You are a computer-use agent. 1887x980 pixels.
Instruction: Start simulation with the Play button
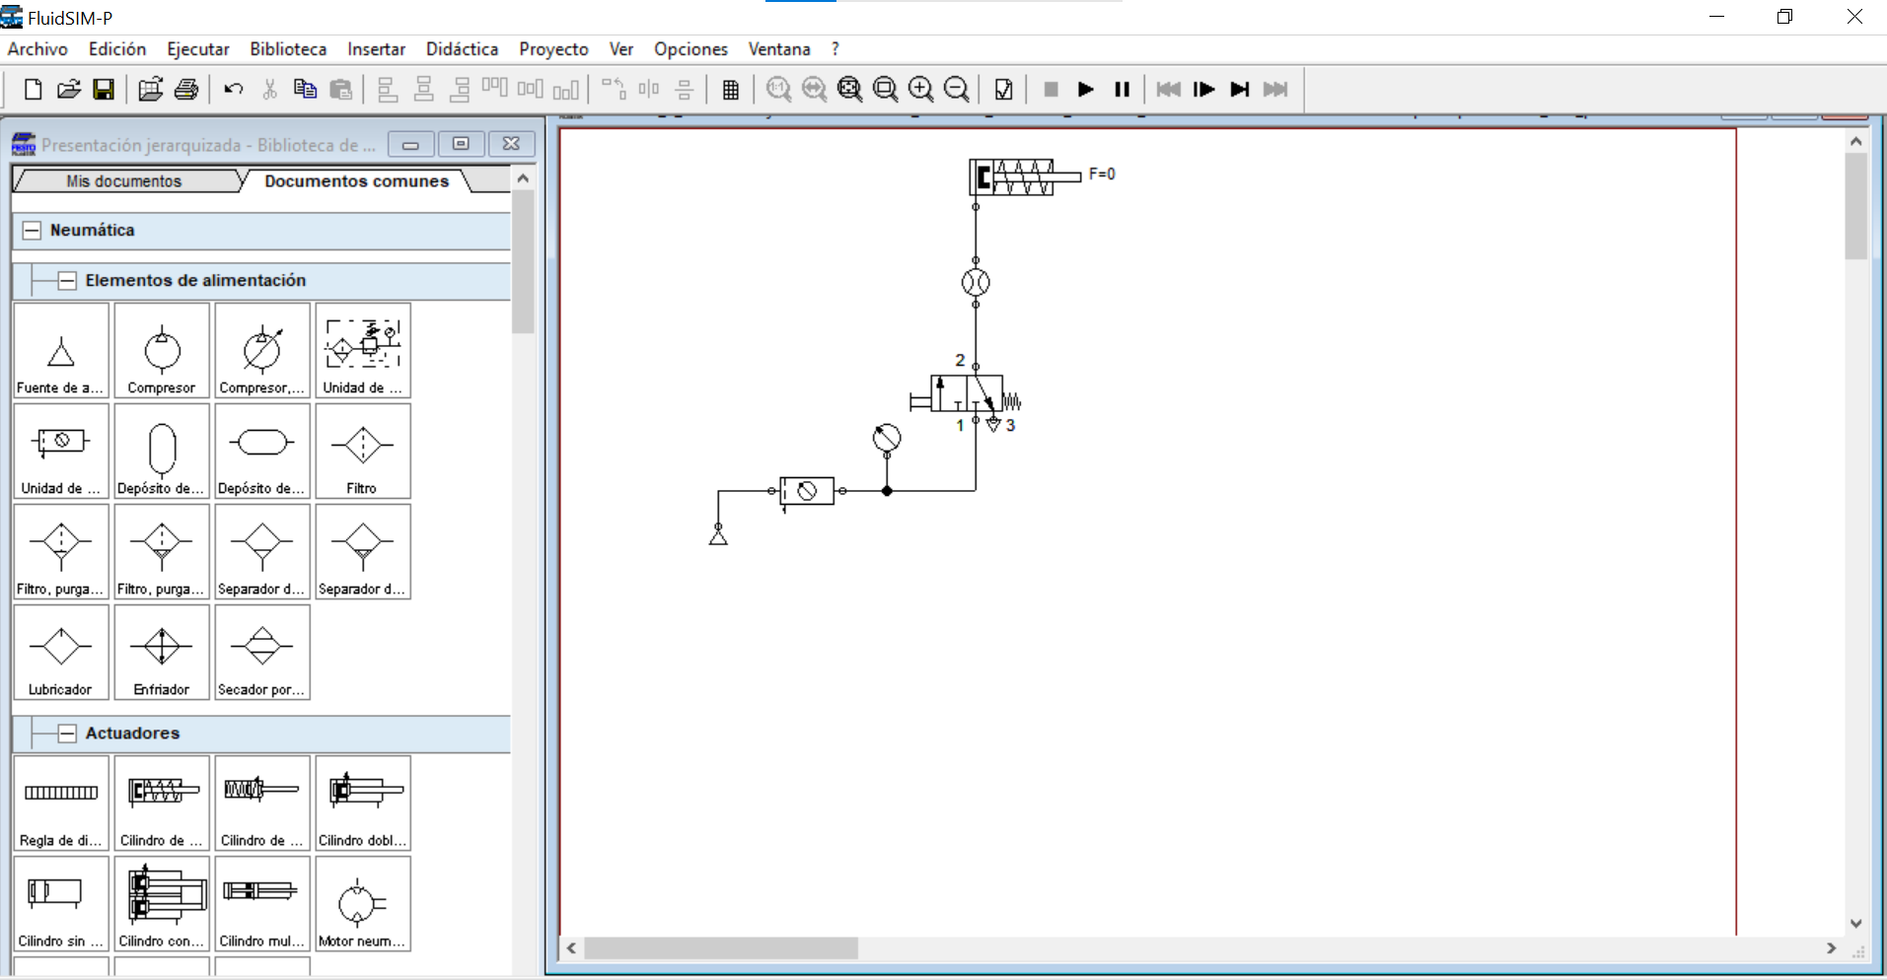click(1086, 90)
